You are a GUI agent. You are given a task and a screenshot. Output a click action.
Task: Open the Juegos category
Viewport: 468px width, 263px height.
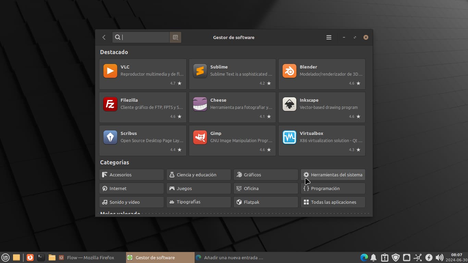(x=199, y=188)
